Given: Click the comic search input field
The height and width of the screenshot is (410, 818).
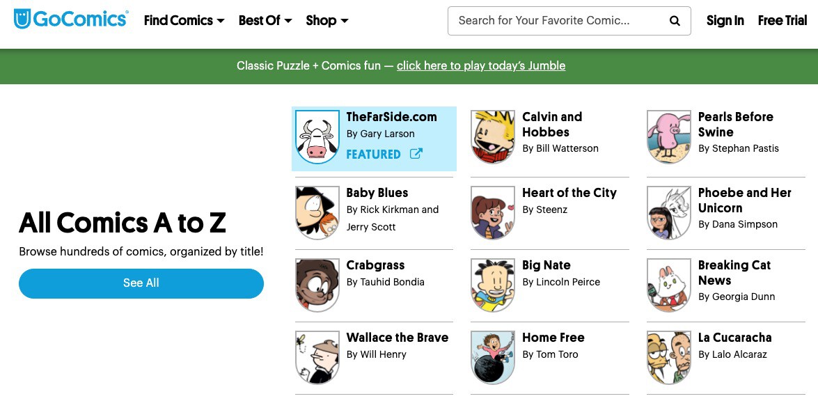Looking at the screenshot, I should (557, 21).
